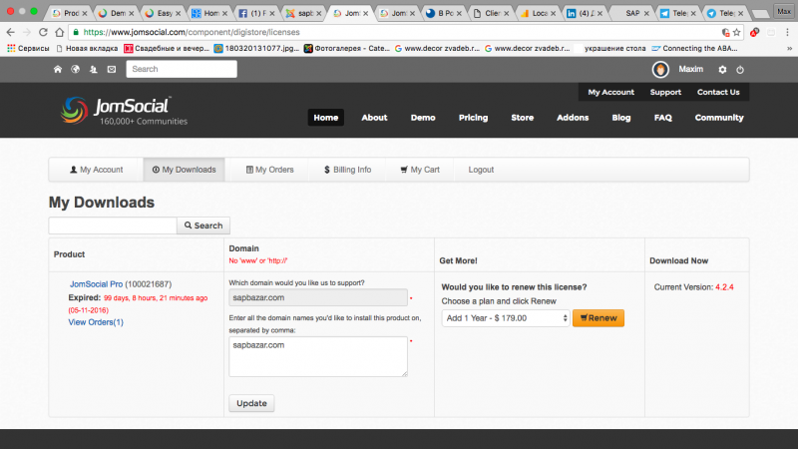Click the supported domain field sapbazar.com
Viewport: 798px width, 449px height.
click(x=318, y=297)
